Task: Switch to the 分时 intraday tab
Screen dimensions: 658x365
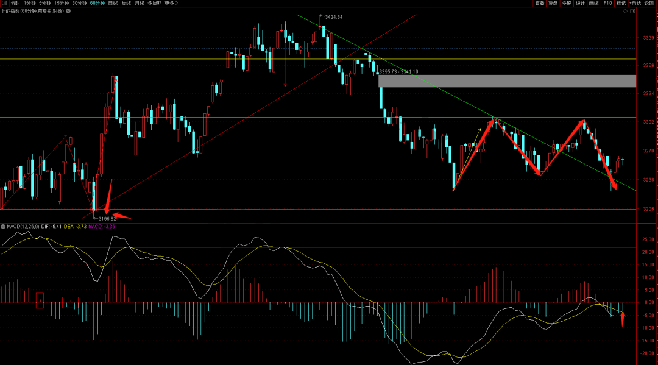Action: click(15, 3)
